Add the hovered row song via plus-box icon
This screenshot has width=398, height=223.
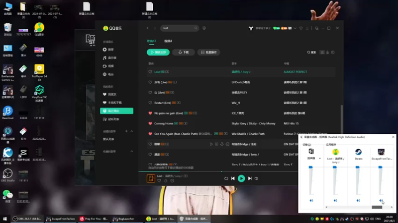[x=216, y=144]
